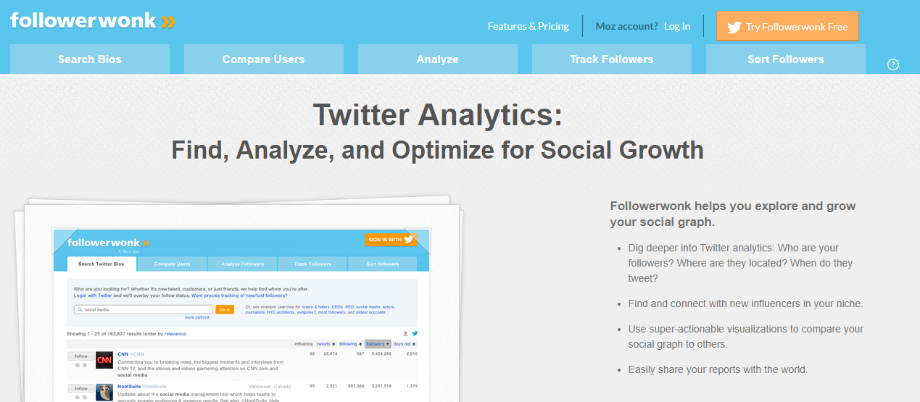
Task: Click the HootSuite owl avatar in the preview
Action: coord(104,392)
